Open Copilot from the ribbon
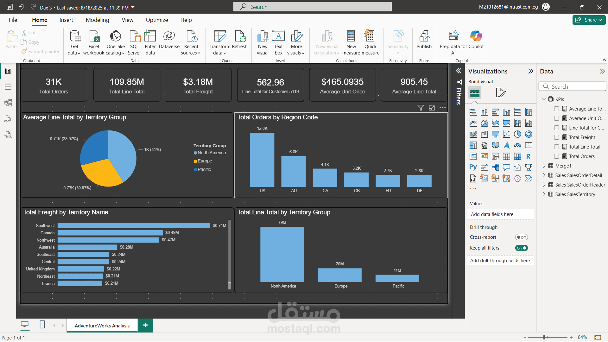 coord(476,40)
